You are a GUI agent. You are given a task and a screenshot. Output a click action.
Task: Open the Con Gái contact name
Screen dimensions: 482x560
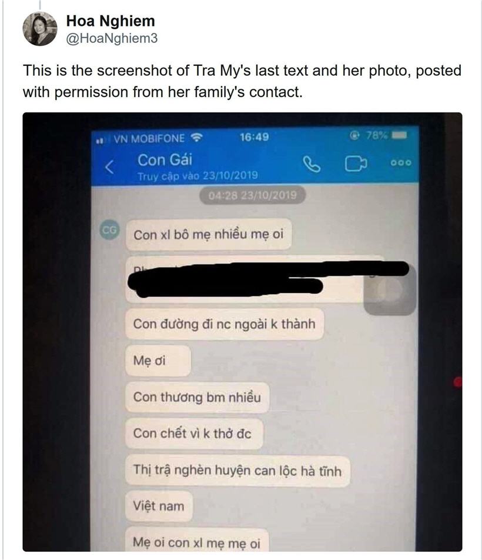point(165,159)
